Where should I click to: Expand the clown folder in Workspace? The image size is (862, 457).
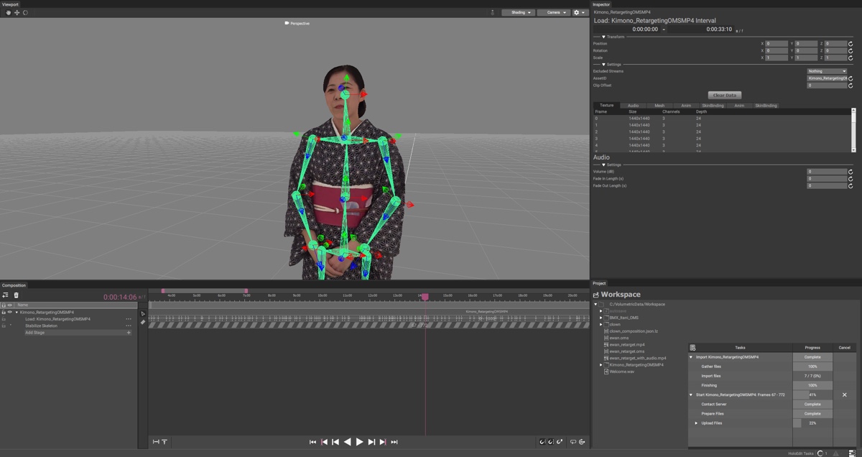coord(601,324)
